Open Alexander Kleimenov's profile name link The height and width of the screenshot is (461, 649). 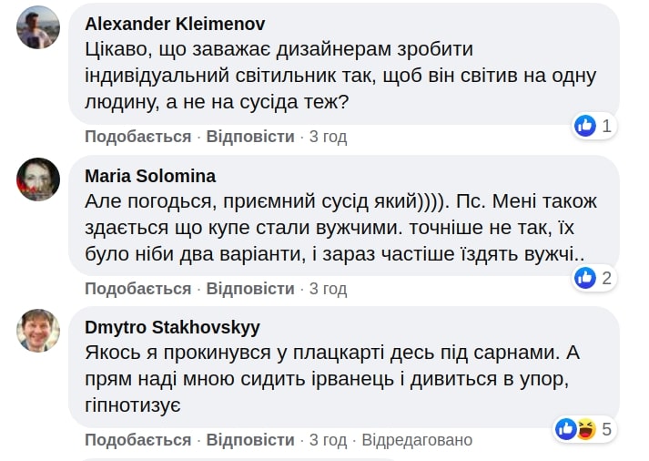[175, 24]
